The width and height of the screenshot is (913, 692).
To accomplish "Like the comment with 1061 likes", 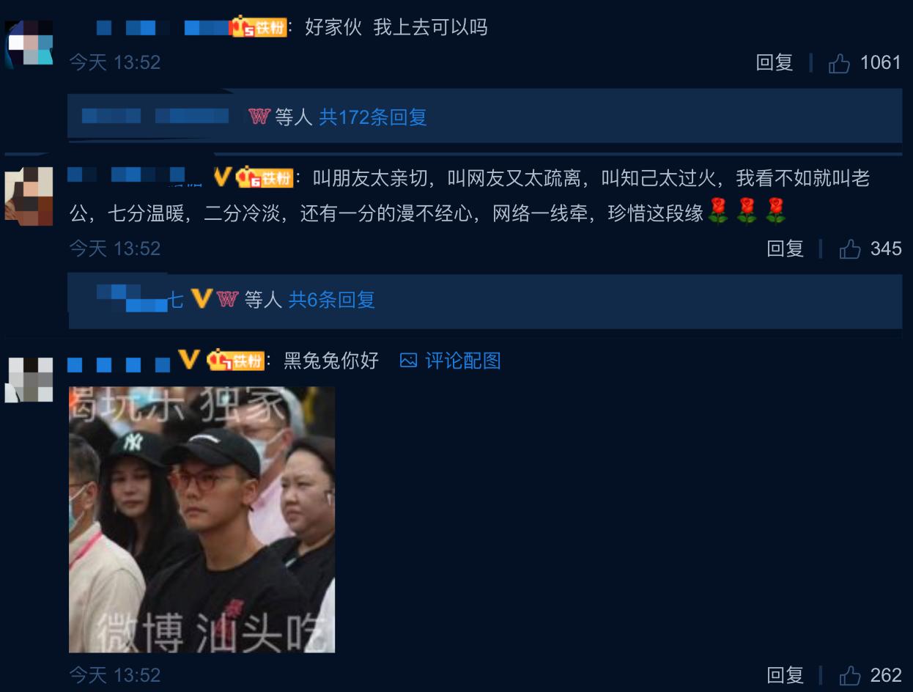I will pos(839,64).
